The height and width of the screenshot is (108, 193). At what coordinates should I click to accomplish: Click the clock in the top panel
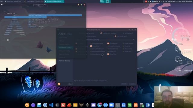coord(175,1)
